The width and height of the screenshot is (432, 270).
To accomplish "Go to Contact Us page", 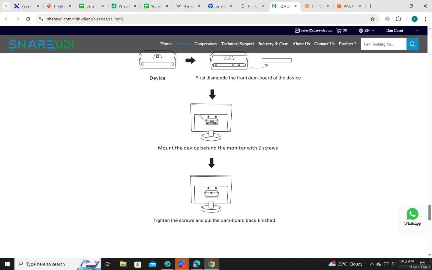I will 324,44.
